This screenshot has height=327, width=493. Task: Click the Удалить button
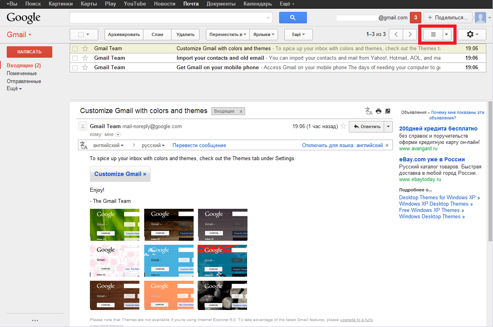[185, 34]
